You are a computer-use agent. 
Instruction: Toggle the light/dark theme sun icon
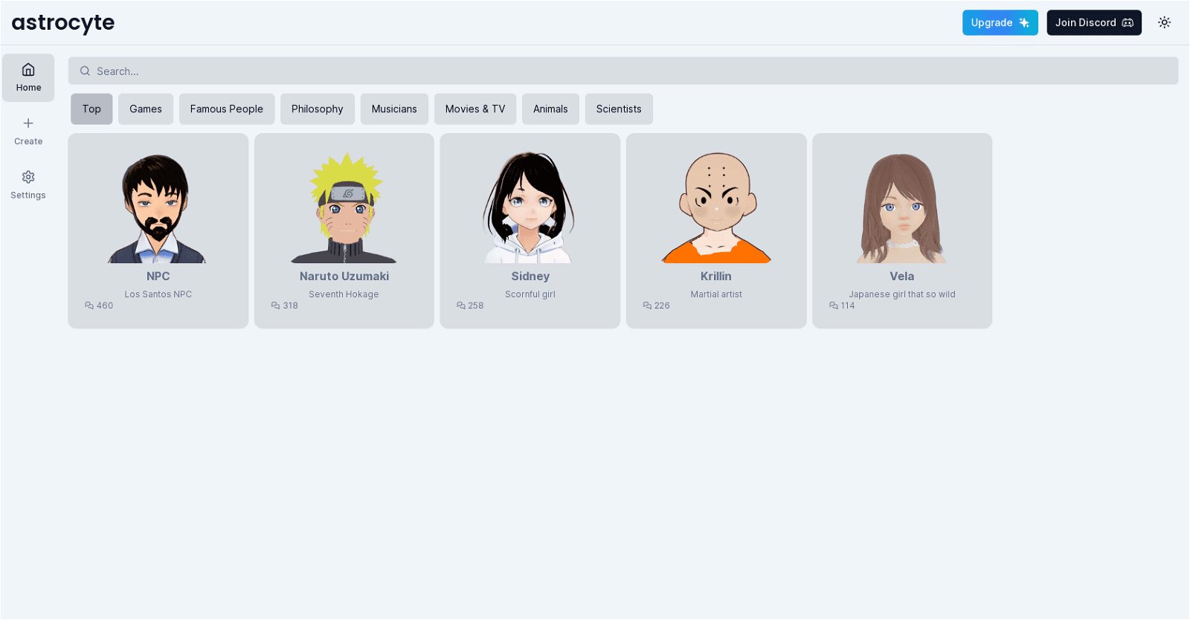(x=1164, y=23)
